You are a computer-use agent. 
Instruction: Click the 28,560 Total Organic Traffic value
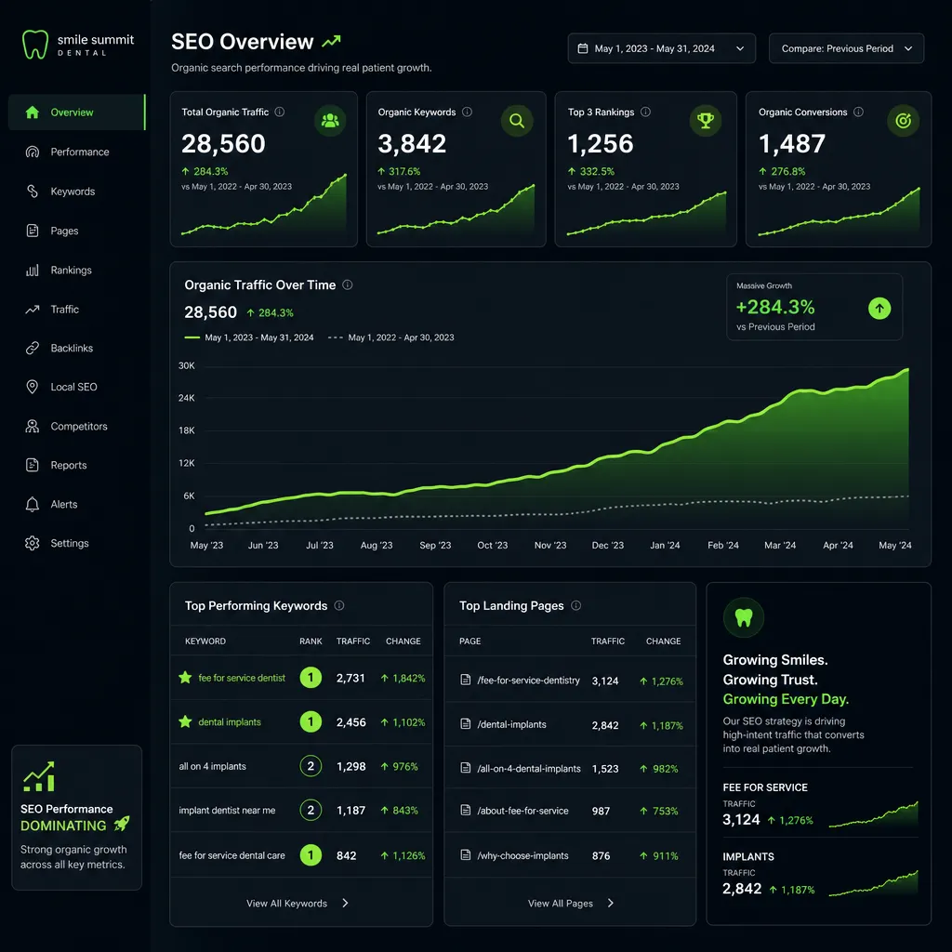click(223, 144)
